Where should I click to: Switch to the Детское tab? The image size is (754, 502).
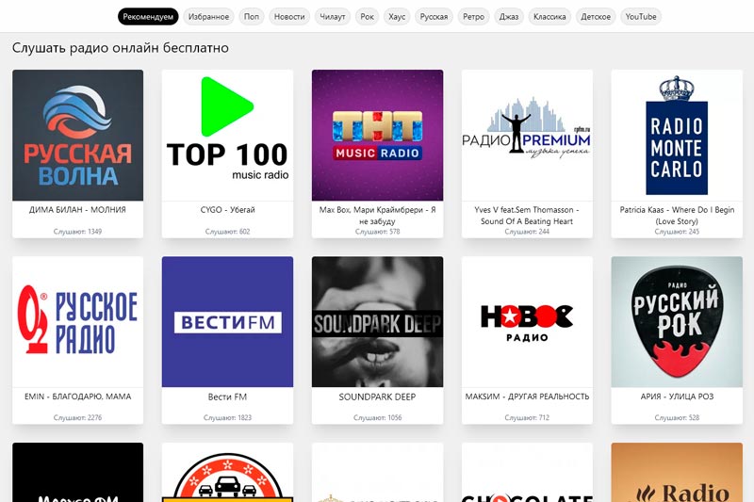(596, 17)
